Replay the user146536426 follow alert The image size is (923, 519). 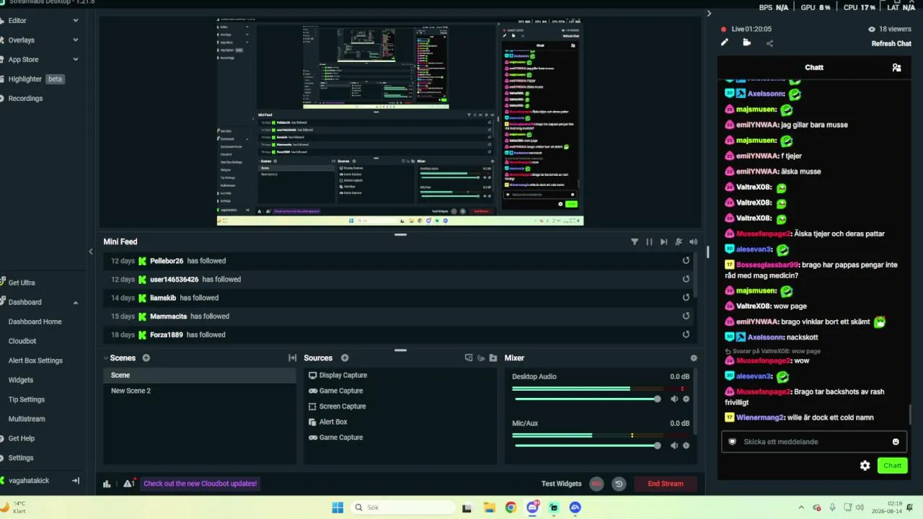click(686, 279)
